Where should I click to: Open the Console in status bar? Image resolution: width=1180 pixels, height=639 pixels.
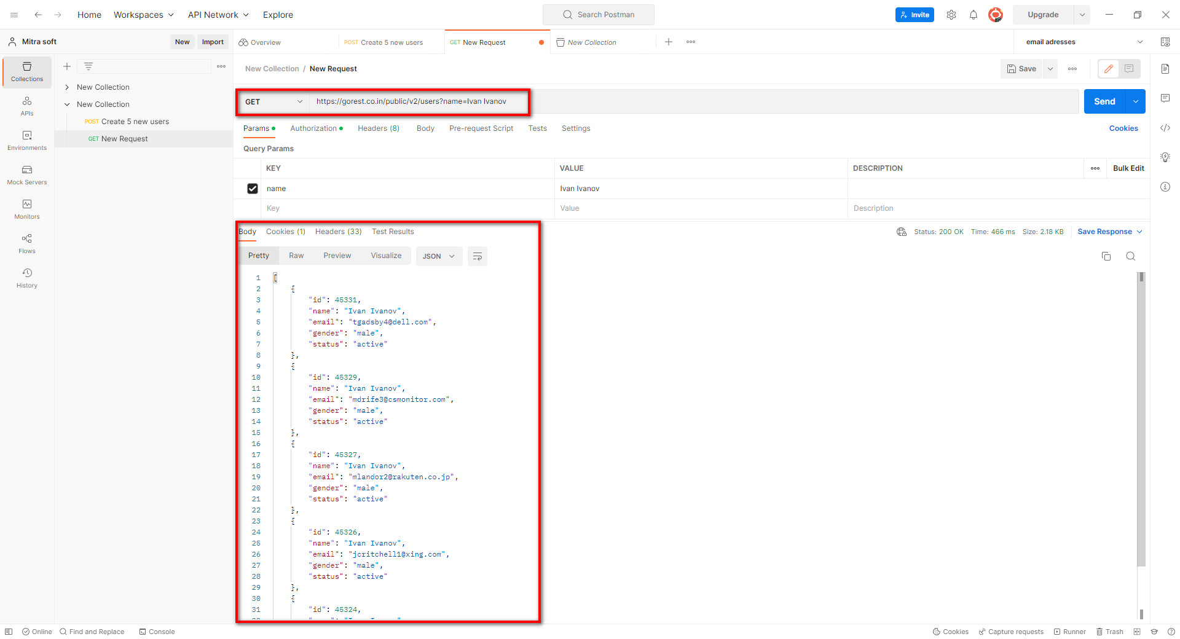[157, 632]
